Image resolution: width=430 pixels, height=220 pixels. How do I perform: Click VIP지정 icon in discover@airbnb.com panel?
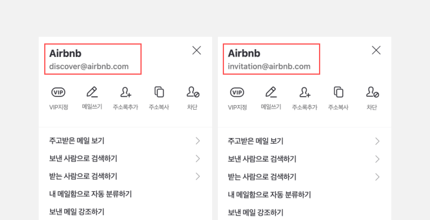[x=58, y=92]
